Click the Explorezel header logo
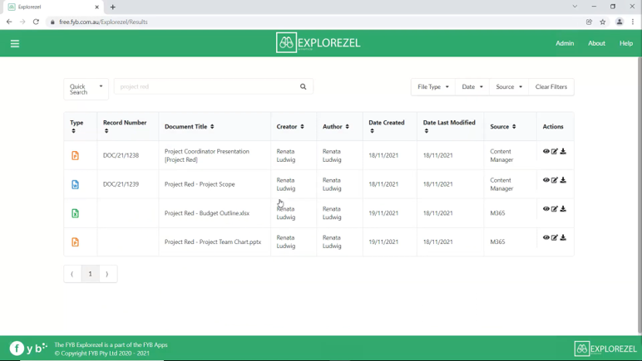This screenshot has height=361, width=642. [x=319, y=43]
